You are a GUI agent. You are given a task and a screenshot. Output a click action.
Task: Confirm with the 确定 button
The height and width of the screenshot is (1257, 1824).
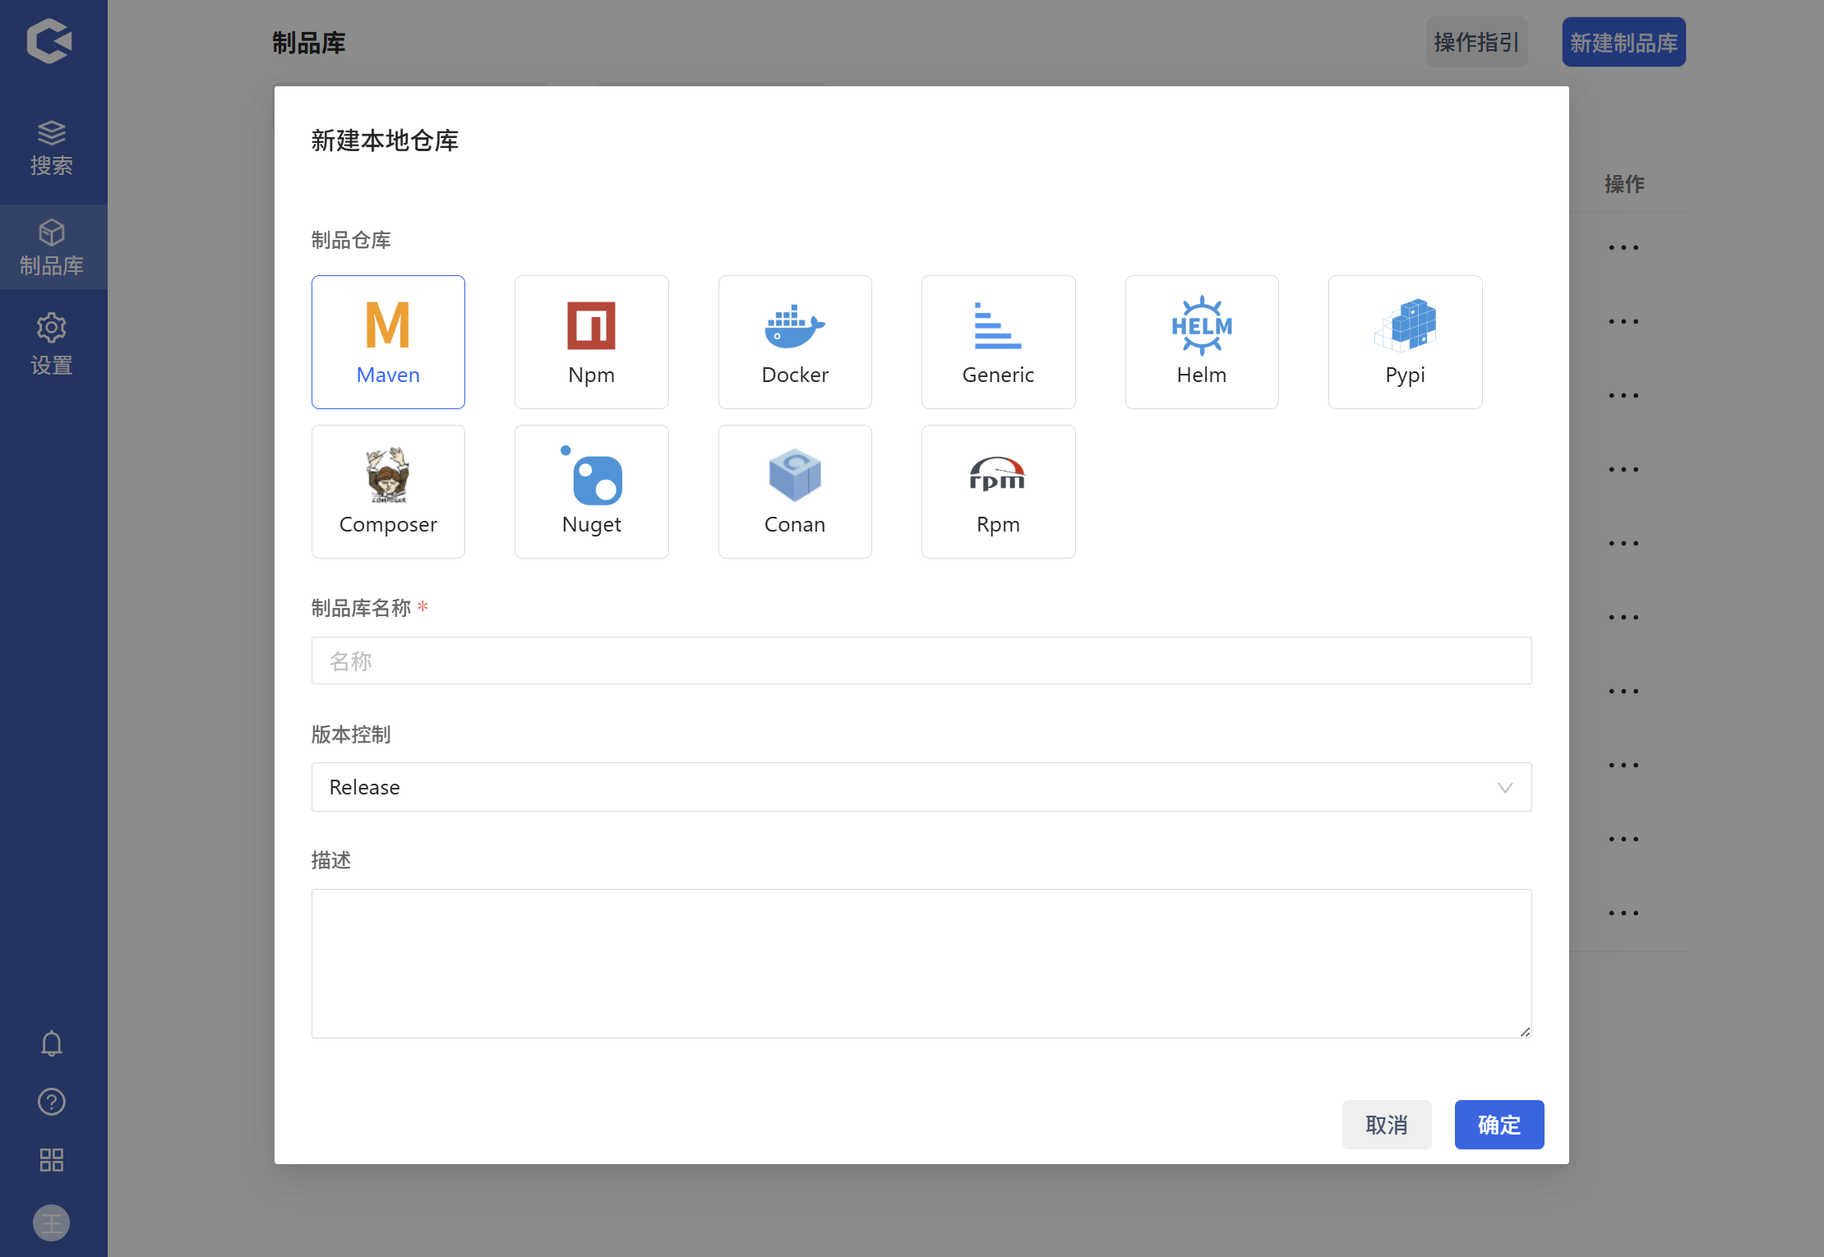(1498, 1125)
